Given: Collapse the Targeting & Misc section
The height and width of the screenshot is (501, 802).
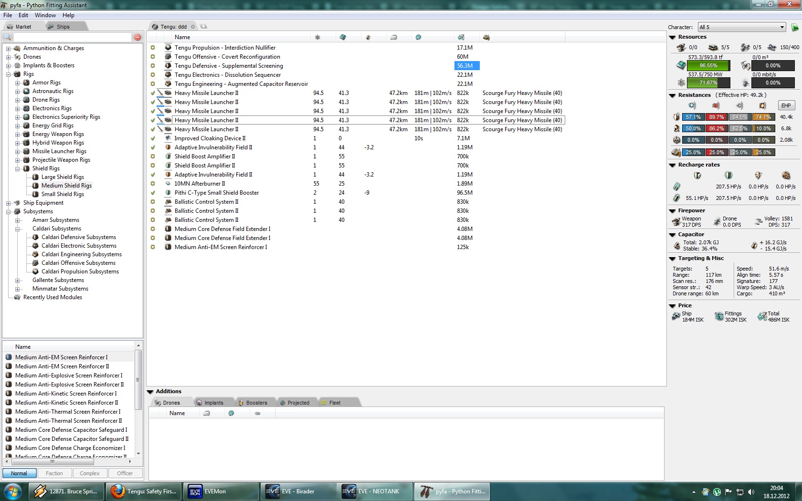Looking at the screenshot, I should click(x=672, y=259).
